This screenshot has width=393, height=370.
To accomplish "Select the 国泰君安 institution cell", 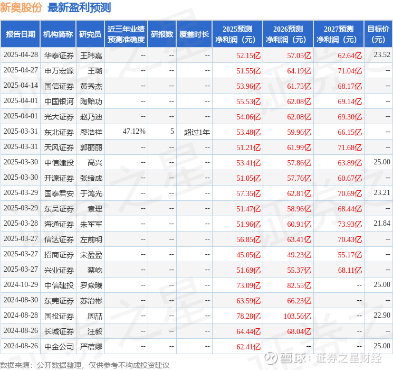I will (x=59, y=193).
